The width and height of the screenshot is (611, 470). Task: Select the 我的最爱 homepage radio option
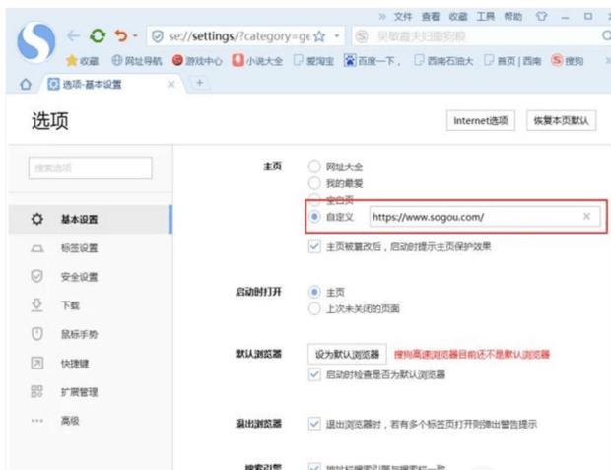tap(315, 182)
